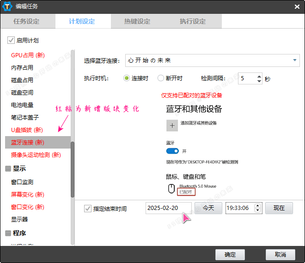
Task: Toggle the 指定结束时间 checkbox
Action: click(x=88, y=209)
